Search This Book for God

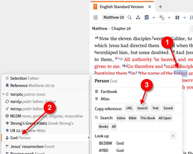coord(148,118)
